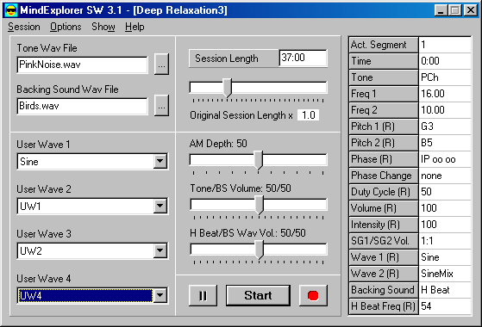Click the Phase Change value none
The image size is (482, 327).
point(445,176)
